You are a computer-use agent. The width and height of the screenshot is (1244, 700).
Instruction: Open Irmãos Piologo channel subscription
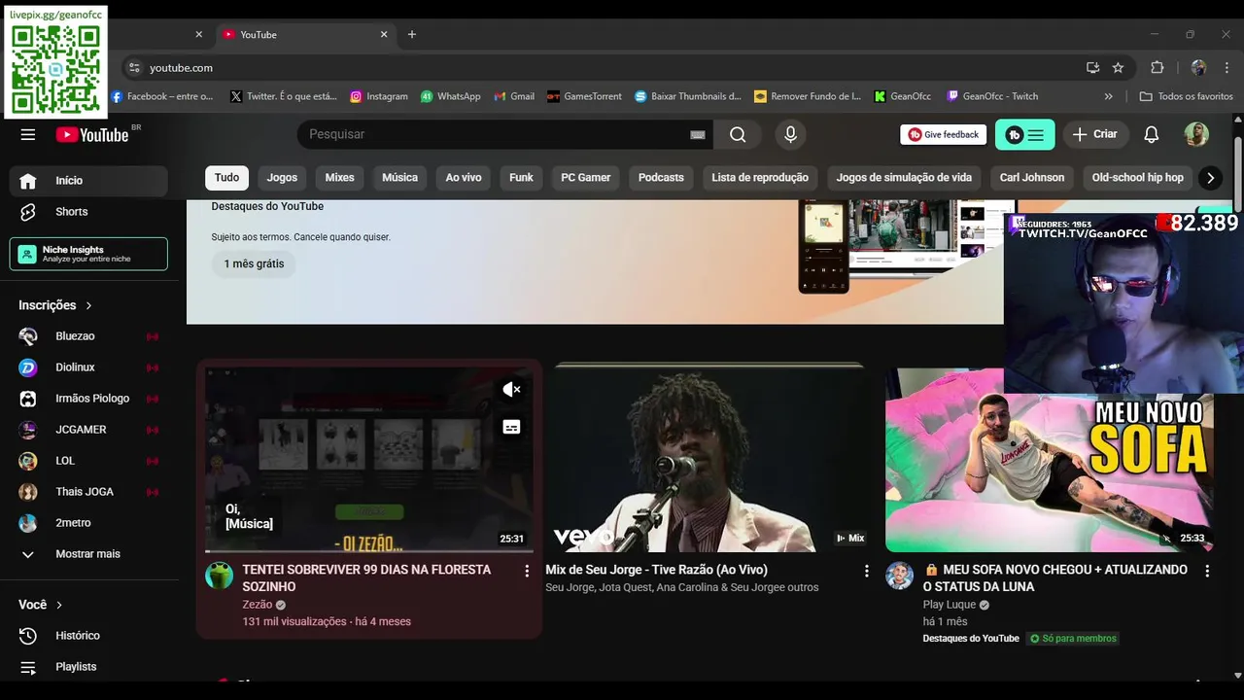pyautogui.click(x=88, y=399)
